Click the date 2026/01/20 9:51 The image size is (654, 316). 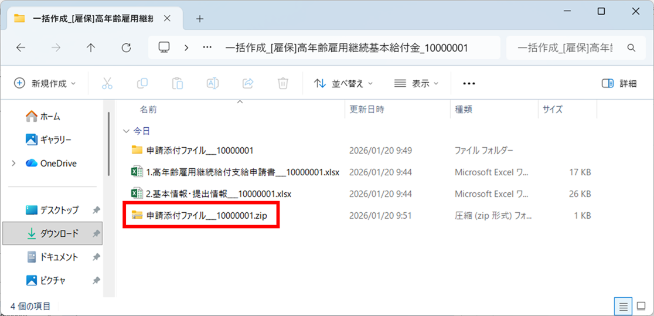380,215
